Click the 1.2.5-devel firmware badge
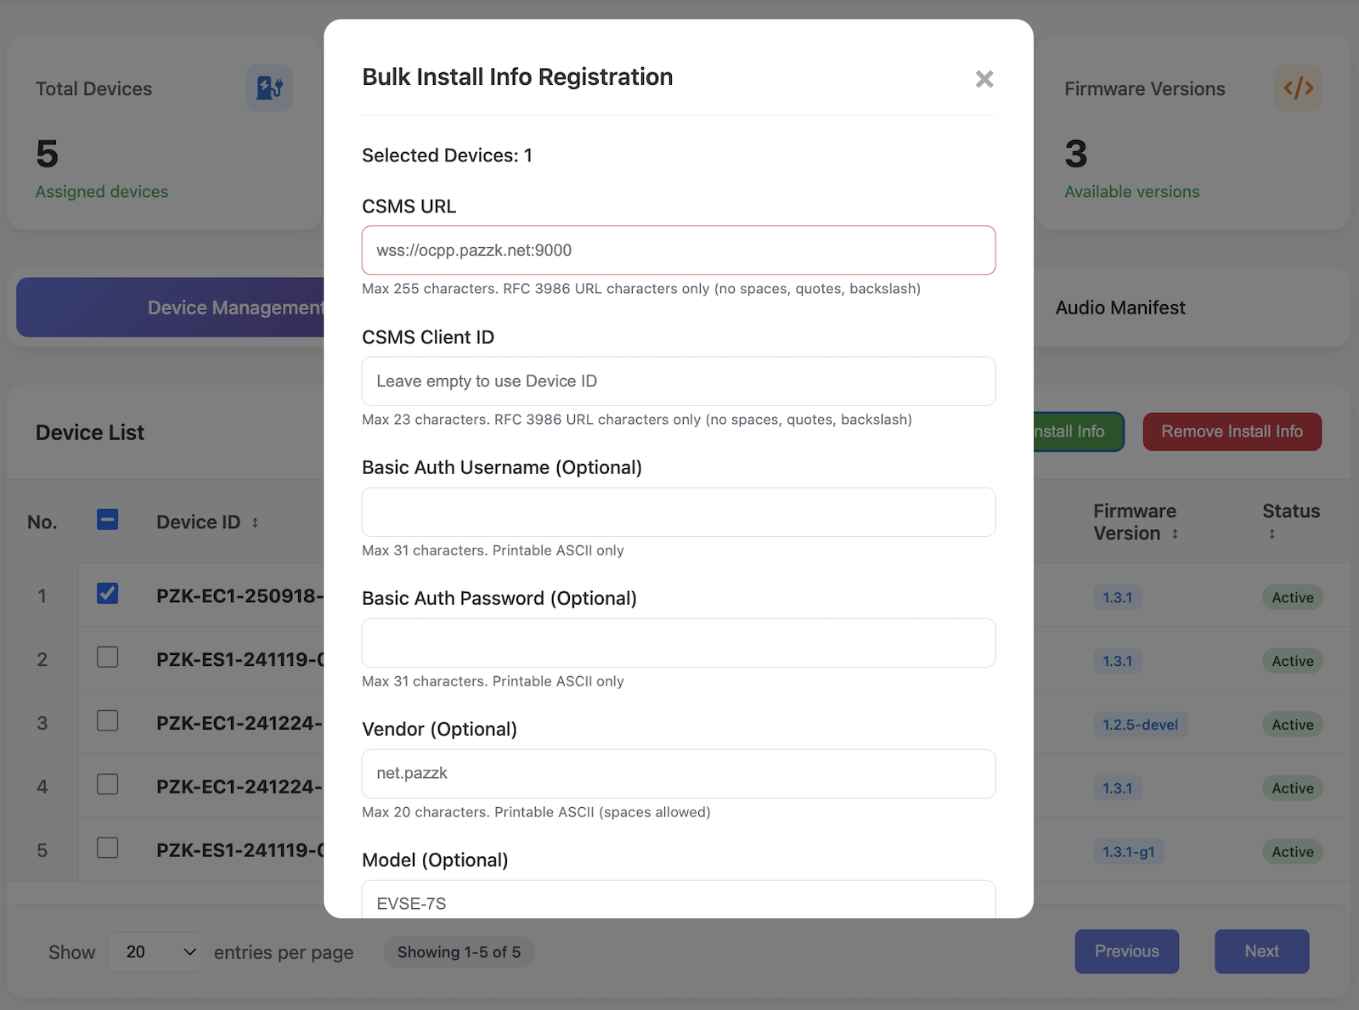Image resolution: width=1359 pixels, height=1010 pixels. click(1140, 725)
